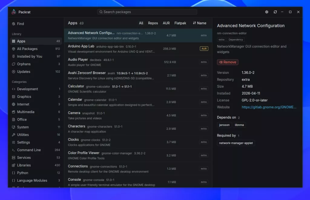Open the libnma dependency chip
Viewport: 310px width, 200px height.
239,125
